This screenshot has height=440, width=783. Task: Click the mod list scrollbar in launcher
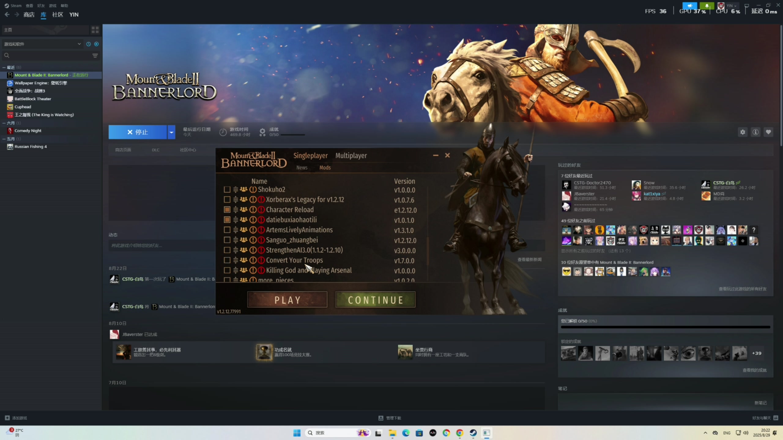point(428,251)
